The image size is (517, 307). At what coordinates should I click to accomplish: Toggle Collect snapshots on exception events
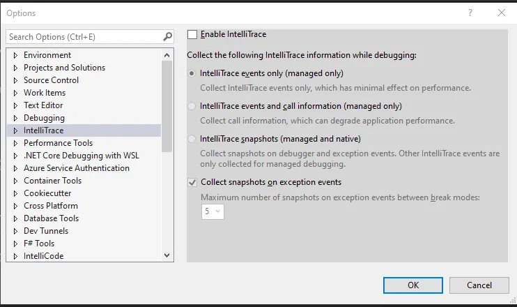point(192,182)
